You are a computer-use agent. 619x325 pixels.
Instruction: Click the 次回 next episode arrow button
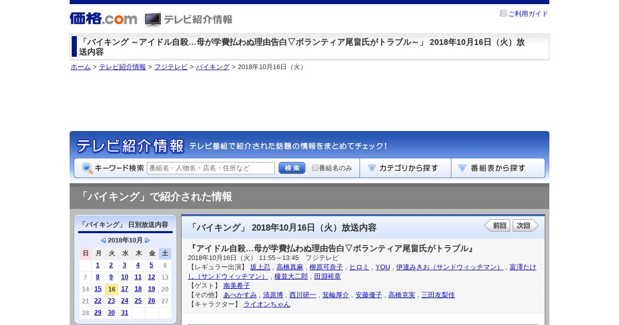pos(526,225)
